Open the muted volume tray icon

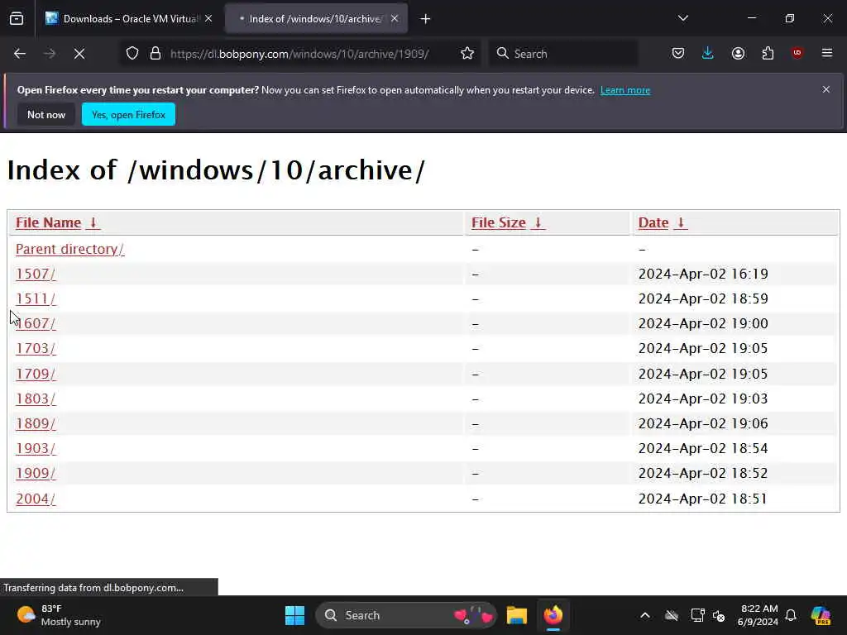(719, 615)
